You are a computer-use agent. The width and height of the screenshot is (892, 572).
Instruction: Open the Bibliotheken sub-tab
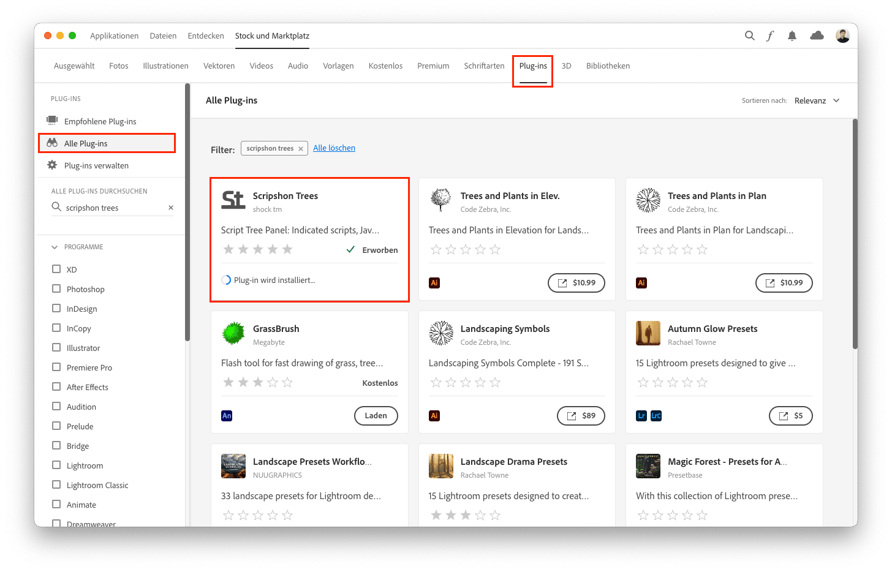(x=608, y=66)
